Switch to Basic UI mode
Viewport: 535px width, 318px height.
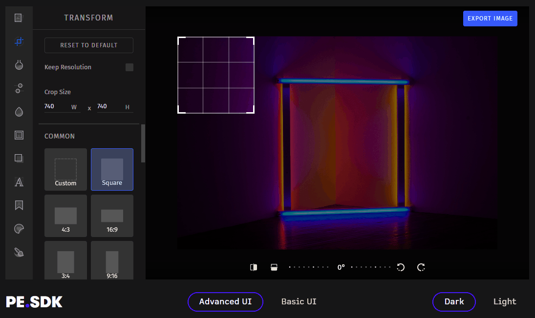[299, 301]
